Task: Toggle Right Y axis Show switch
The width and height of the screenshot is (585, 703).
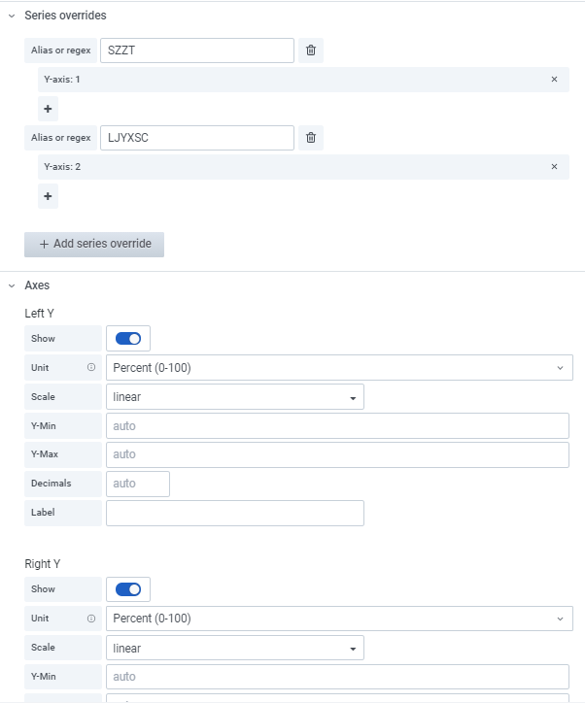Action: click(x=128, y=589)
